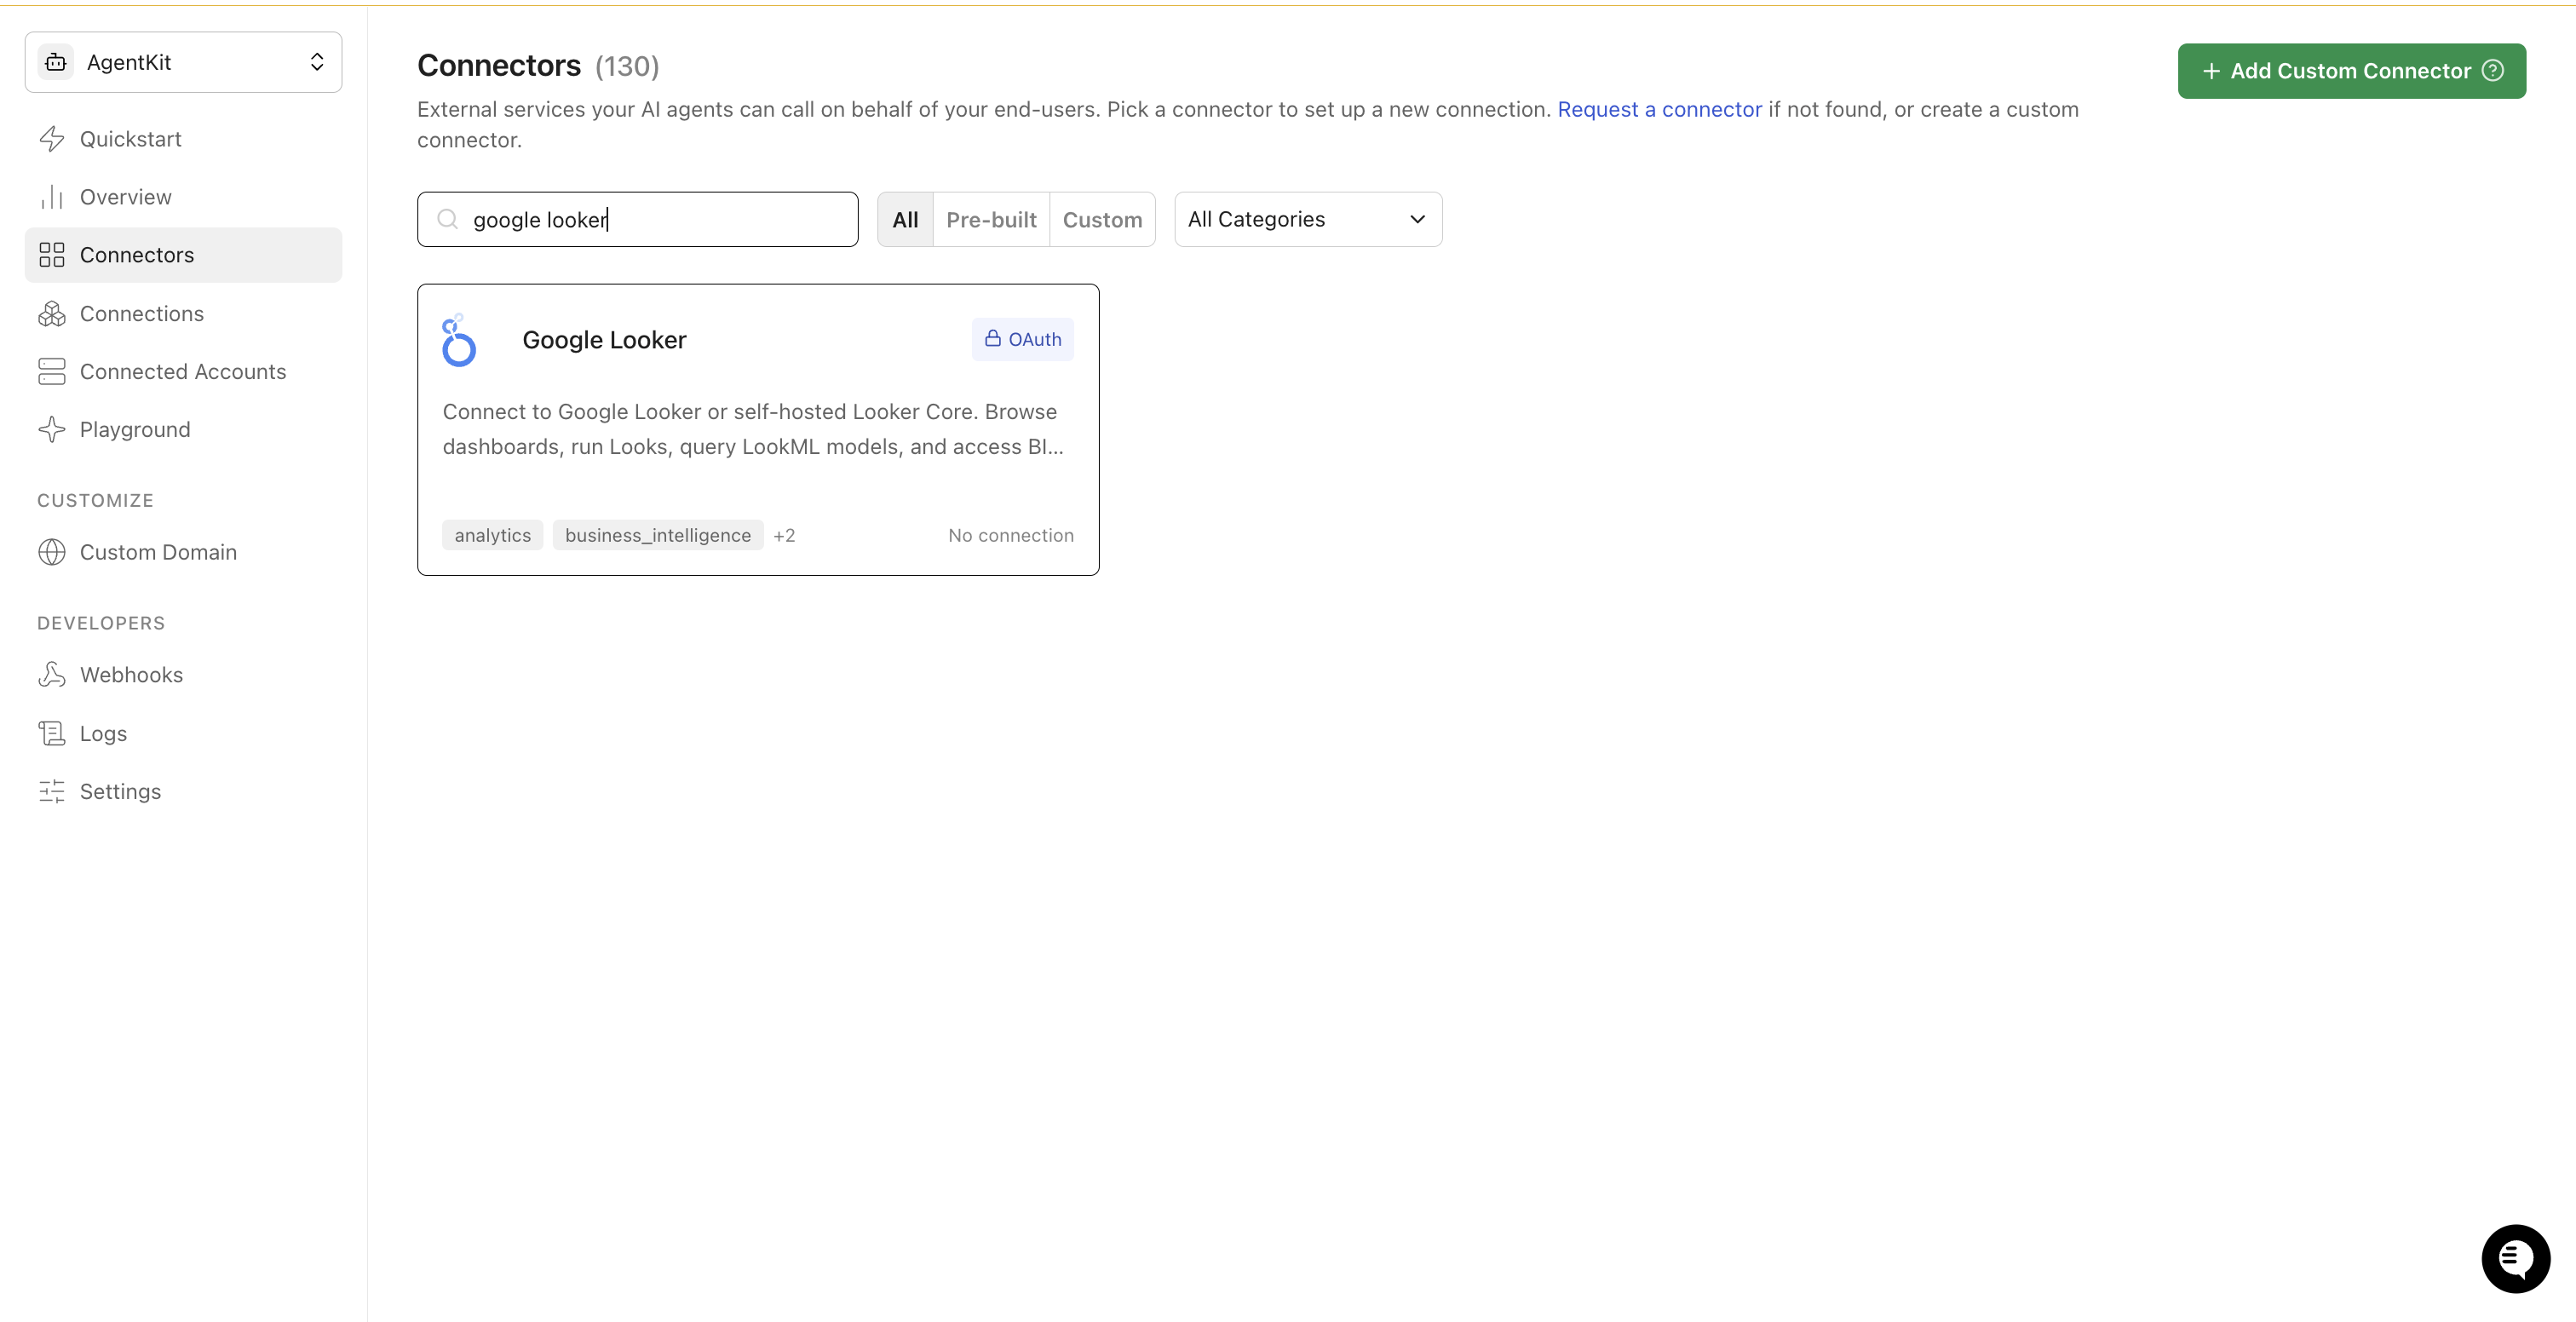Screen dimensions: 2576x1322
Task: Click the Connectors page heading
Action: point(499,65)
